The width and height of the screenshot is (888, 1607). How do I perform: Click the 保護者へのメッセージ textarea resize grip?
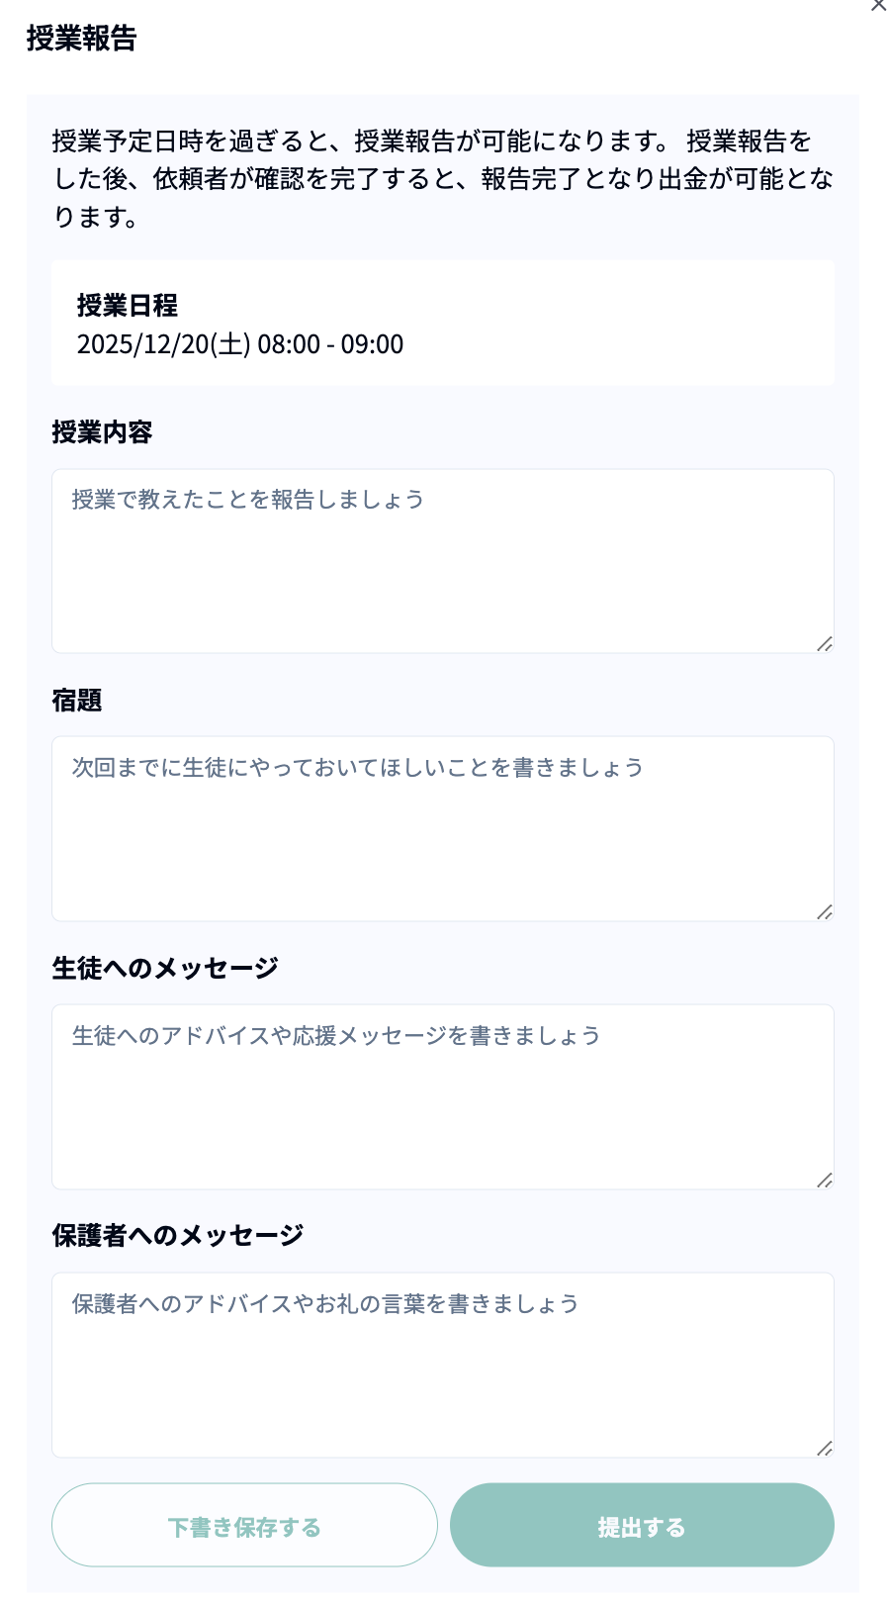(x=824, y=1448)
